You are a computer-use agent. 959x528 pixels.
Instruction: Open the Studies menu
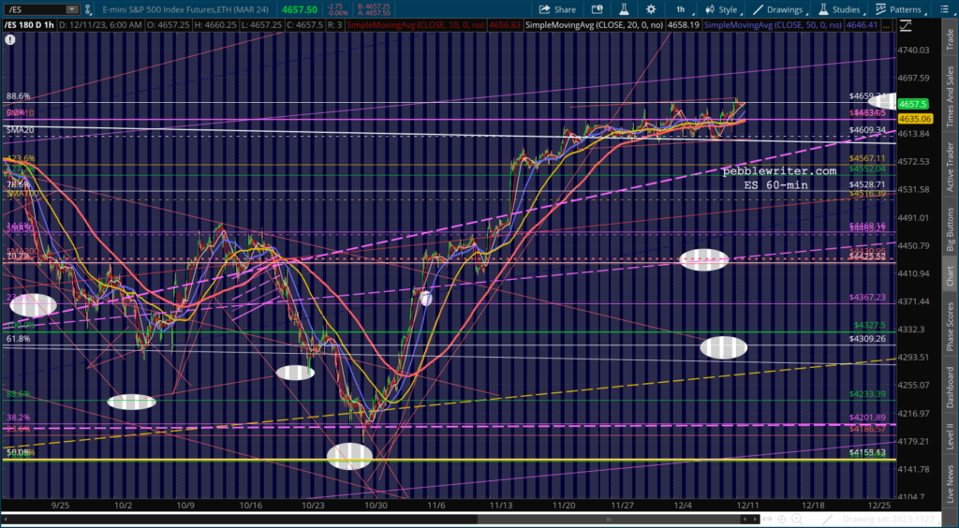840,9
